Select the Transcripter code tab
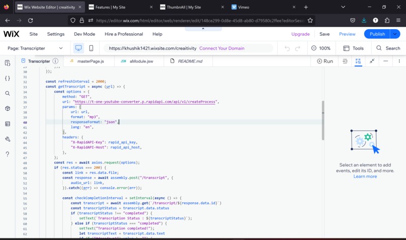 (x=39, y=61)
